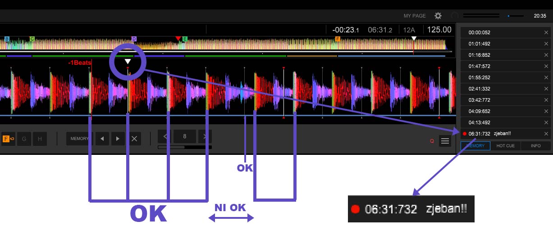Viewport: 553px width, 235px height.
Task: Select memory cue 01:01:492
Action: pos(505,44)
